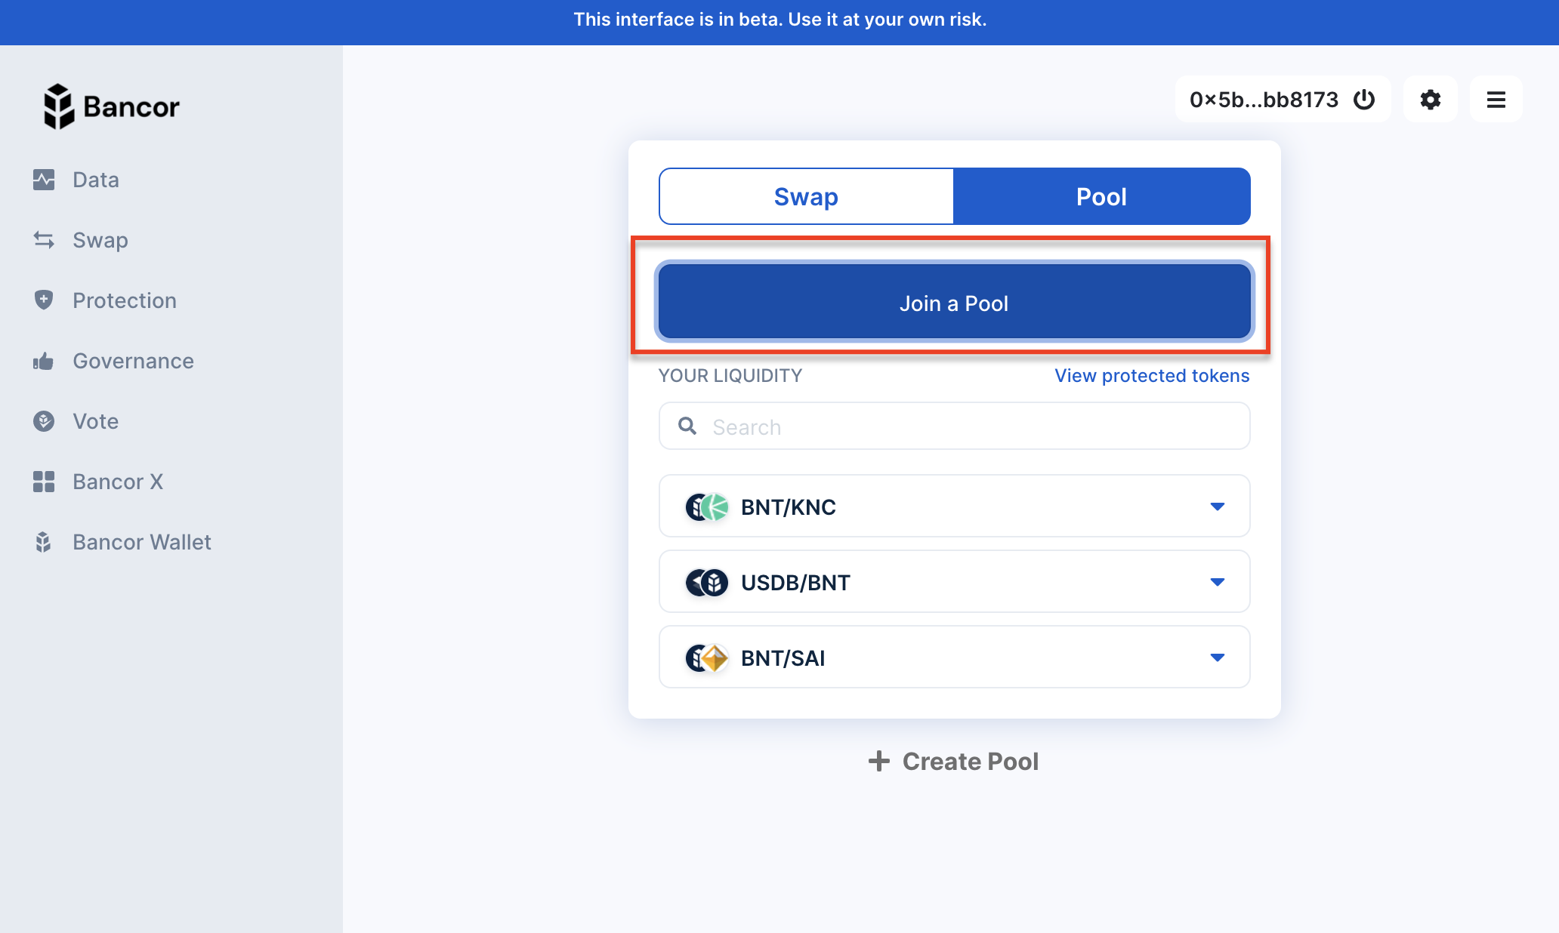
Task: Click the wallet address 0x5b...bb8173
Action: pos(1264,99)
